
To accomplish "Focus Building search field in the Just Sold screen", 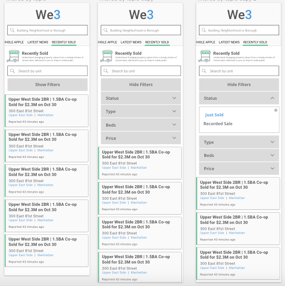I will (239, 30).
